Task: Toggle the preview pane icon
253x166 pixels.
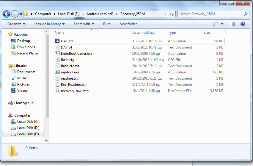Action: click(232, 24)
